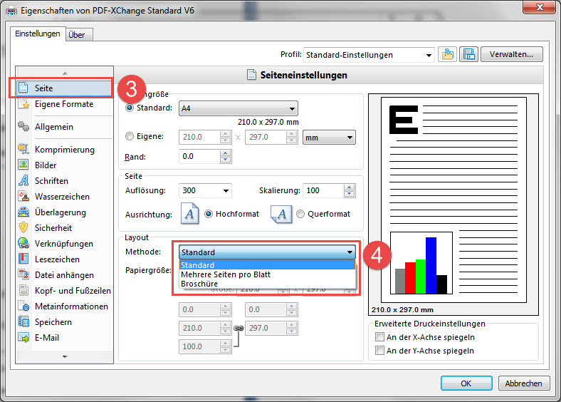Screen dimensions: 561x402
Task: Click the Verwalten... button
Action: (512, 54)
